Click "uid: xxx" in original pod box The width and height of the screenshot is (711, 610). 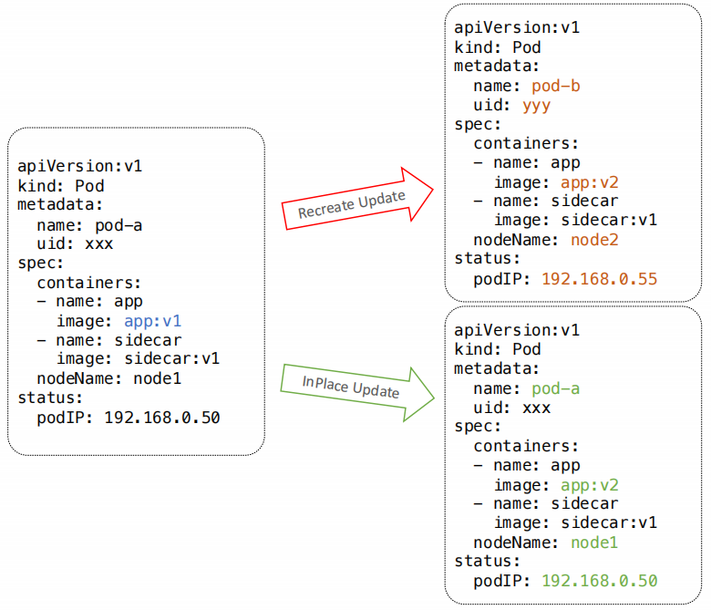75,244
